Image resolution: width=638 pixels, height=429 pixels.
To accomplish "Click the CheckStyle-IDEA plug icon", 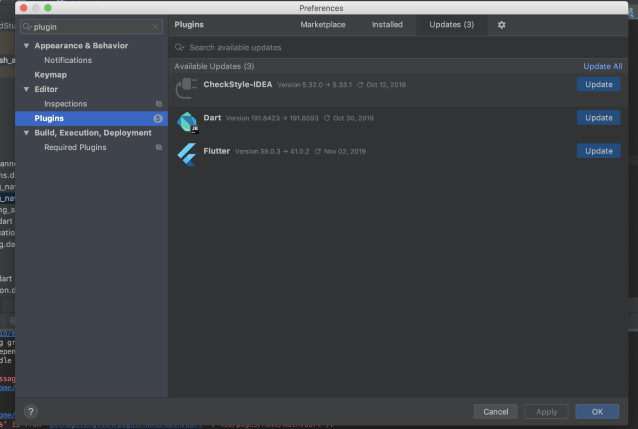I will tap(187, 88).
